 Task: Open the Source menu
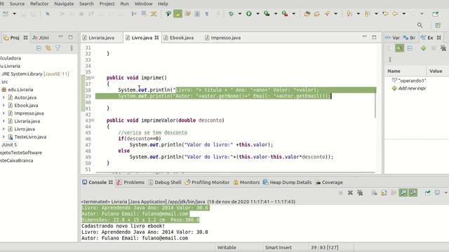coord(17,3)
